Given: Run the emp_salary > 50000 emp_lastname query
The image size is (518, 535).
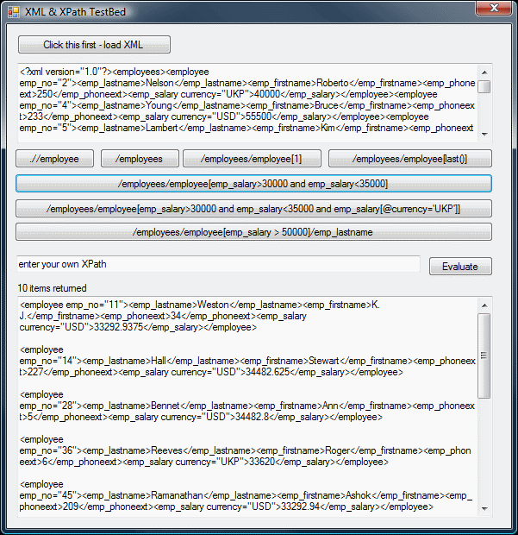Looking at the screenshot, I should 253,232.
